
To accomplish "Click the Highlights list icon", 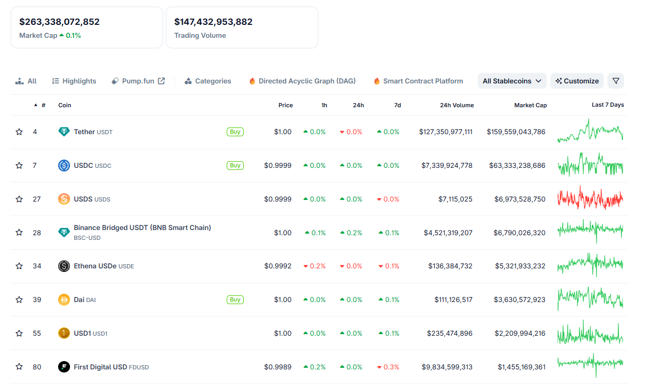I will 56,81.
